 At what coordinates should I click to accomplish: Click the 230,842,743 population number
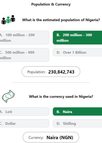click(x=61, y=72)
